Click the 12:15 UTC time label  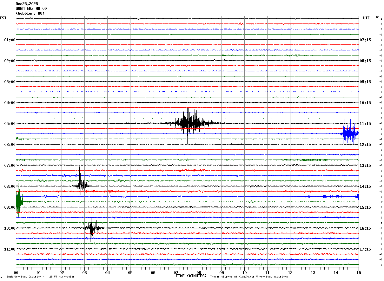pos(365,145)
